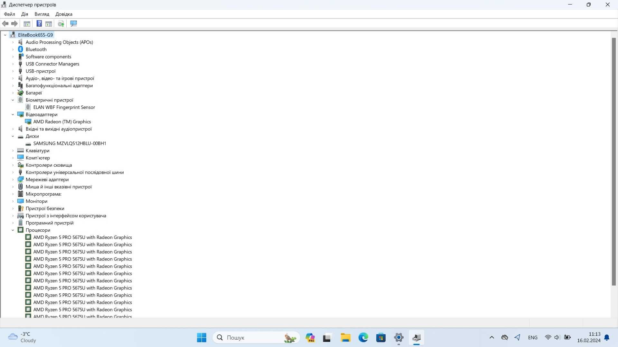The width and height of the screenshot is (618, 347).
Task: Open the Довідка menu
Action: 64,14
